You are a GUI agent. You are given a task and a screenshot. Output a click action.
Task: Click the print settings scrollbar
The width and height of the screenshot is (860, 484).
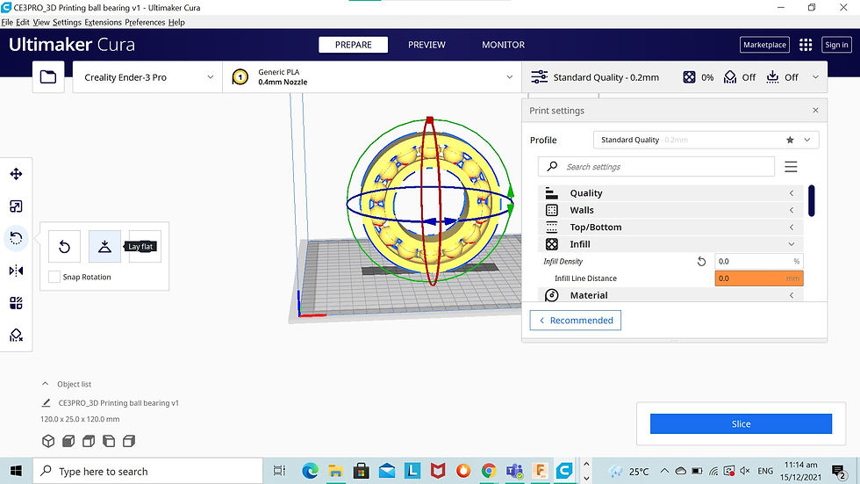[811, 201]
